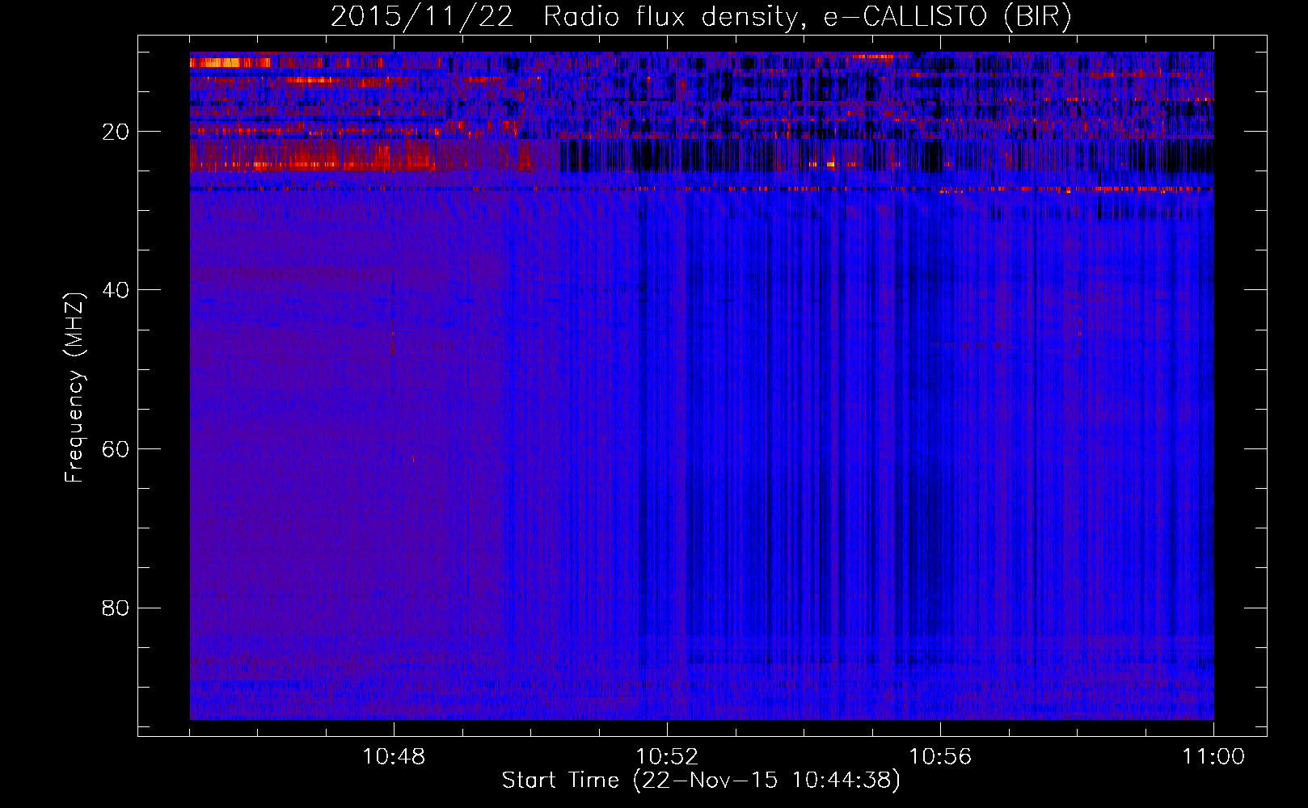The height and width of the screenshot is (808, 1308).
Task: Click the 40 MHz frequency tick label
Action: (116, 290)
